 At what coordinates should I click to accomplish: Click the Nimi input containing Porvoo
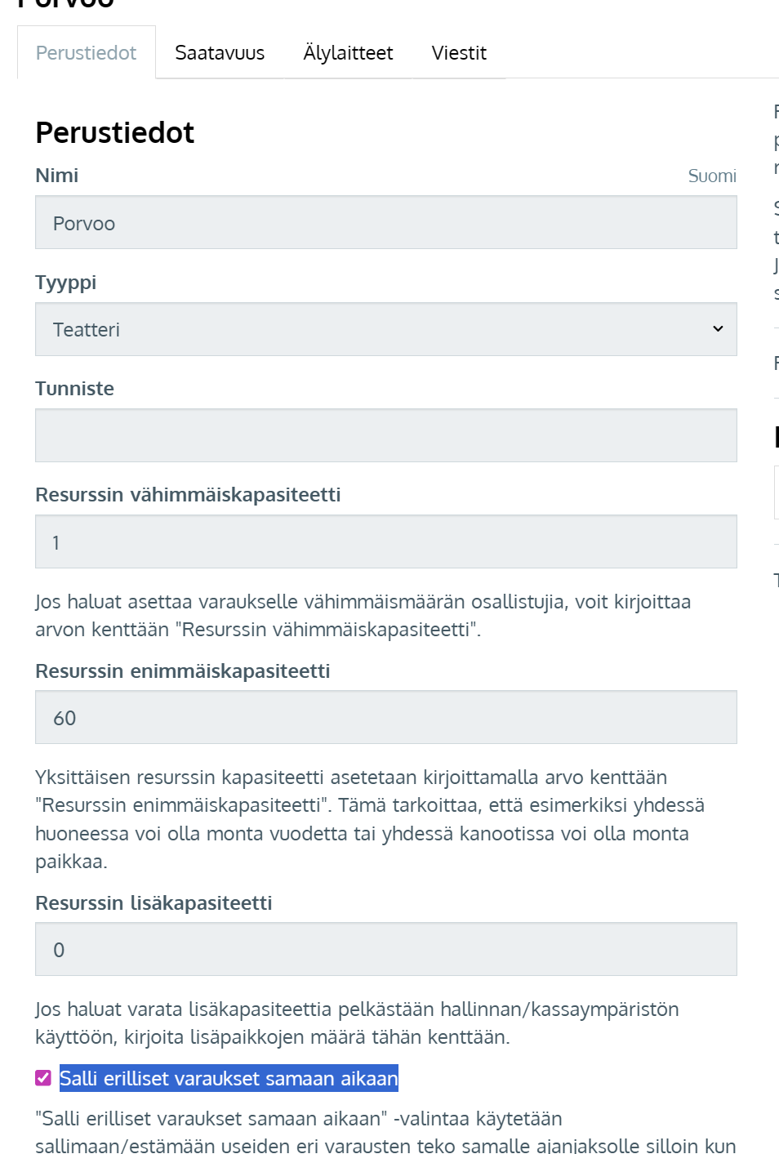385,223
